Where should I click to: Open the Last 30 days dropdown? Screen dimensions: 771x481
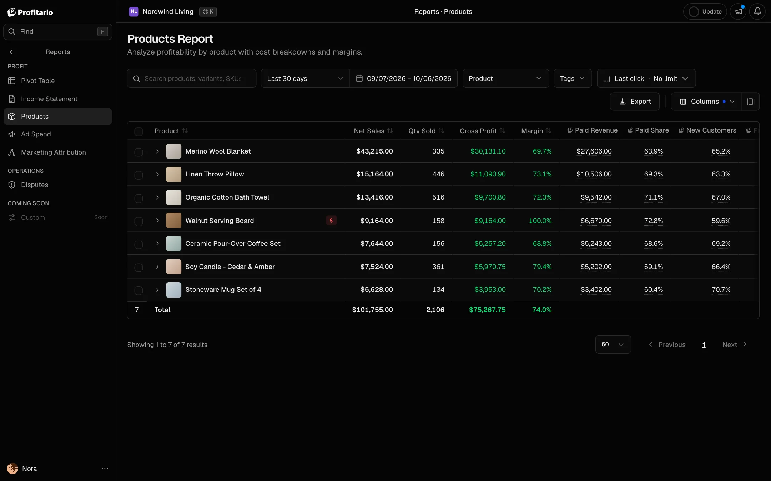tap(305, 78)
